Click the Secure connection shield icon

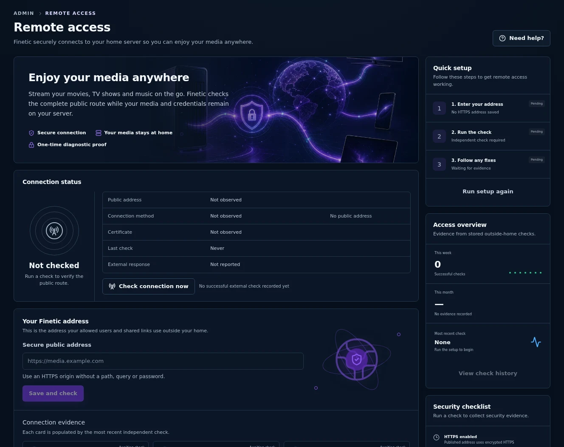pyautogui.click(x=31, y=133)
